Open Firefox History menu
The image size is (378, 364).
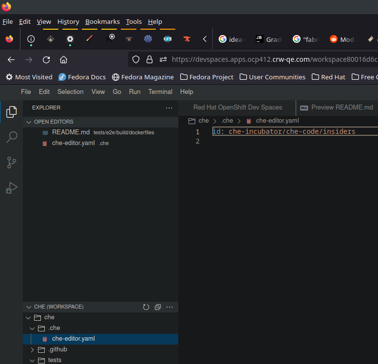(x=68, y=22)
